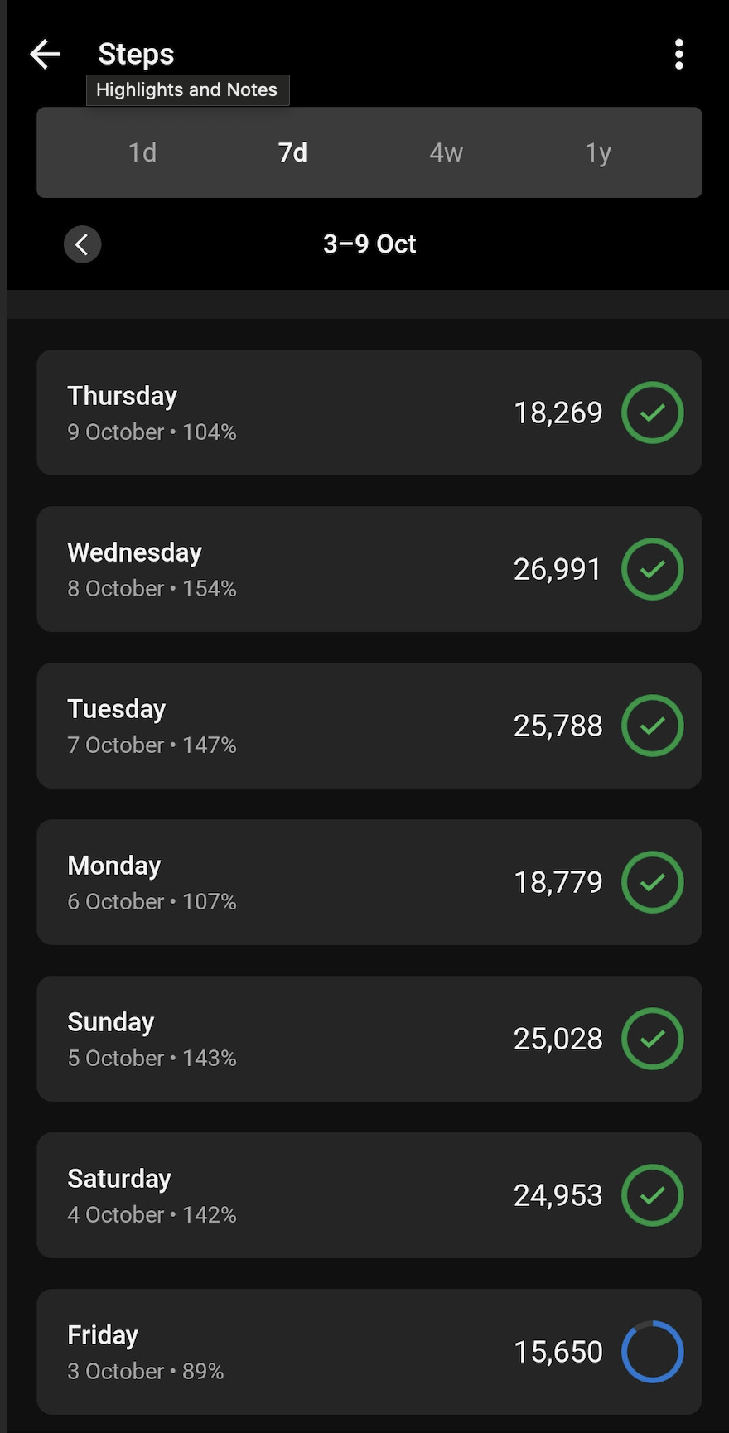Image resolution: width=729 pixels, height=1433 pixels.
Task: Open the Highlights and Notes tooltip label
Action: point(187,89)
